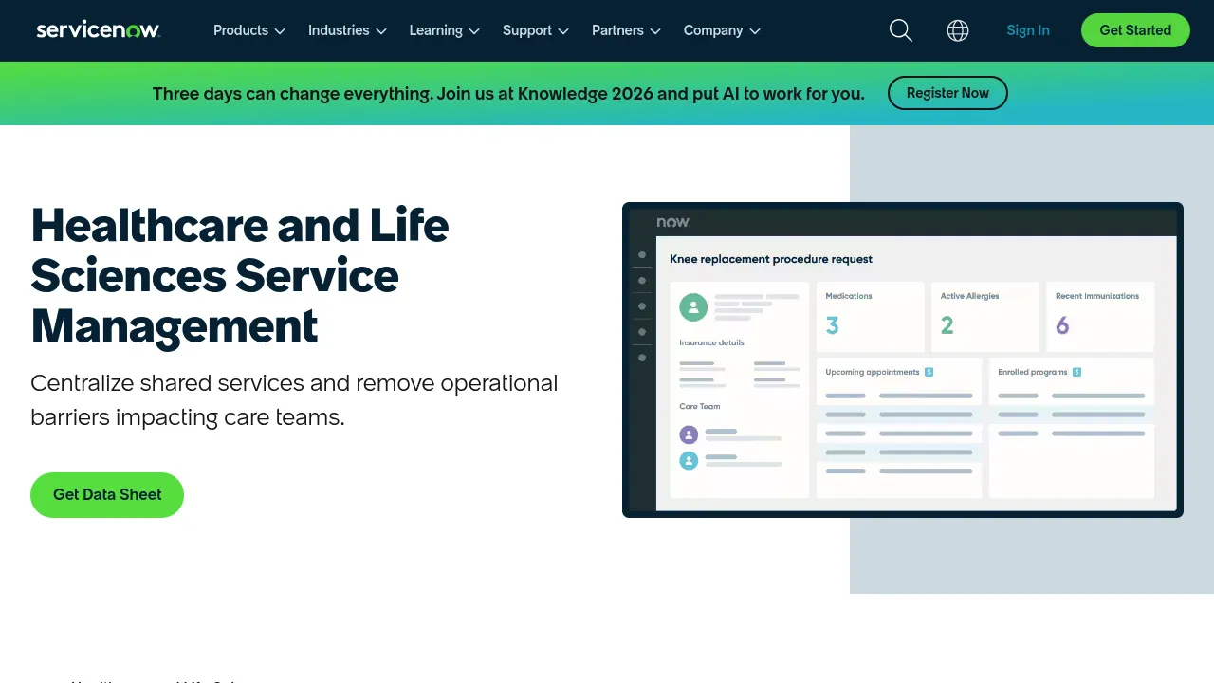Image resolution: width=1214 pixels, height=683 pixels.
Task: Click the Recent Immunizations count card
Action: pyautogui.click(x=1100, y=317)
